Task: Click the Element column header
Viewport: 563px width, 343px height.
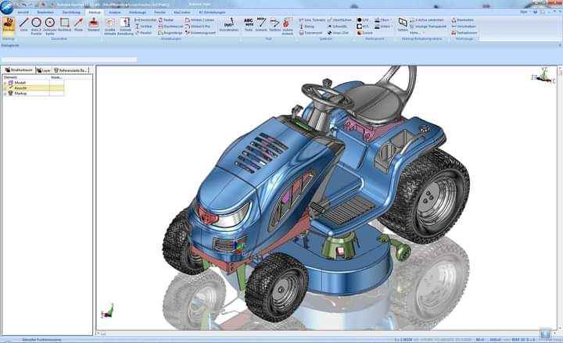Action: pos(11,77)
